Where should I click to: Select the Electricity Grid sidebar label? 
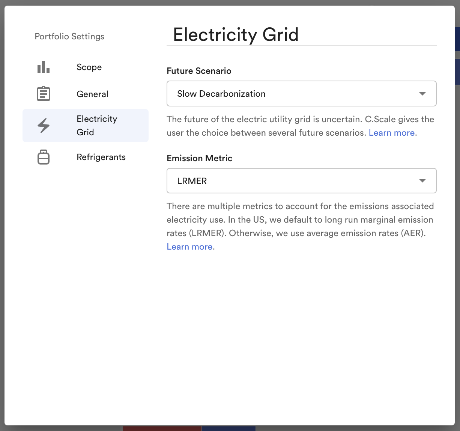97,126
